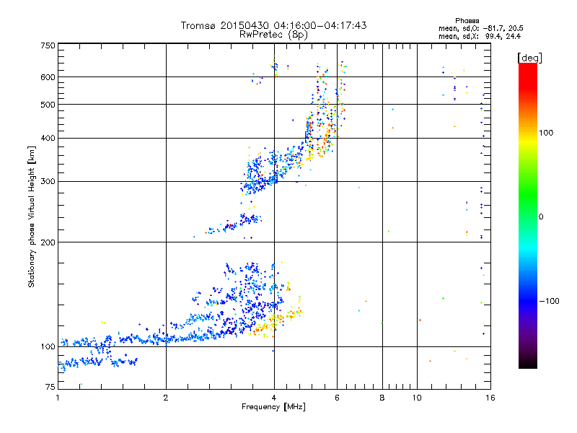Click the 'mean, sd,X: 99.4, 24.4' statistic
Viewport: 577px width, 433px height.
[x=480, y=36]
